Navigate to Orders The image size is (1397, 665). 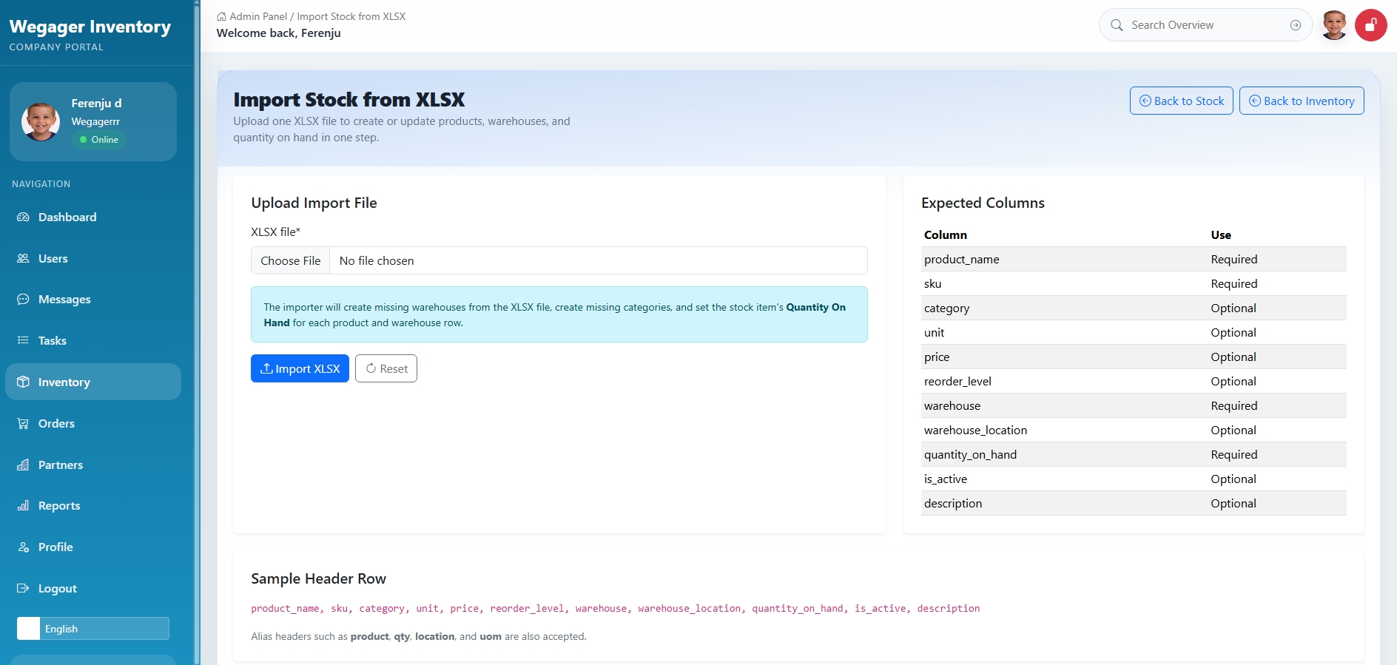pos(93,423)
